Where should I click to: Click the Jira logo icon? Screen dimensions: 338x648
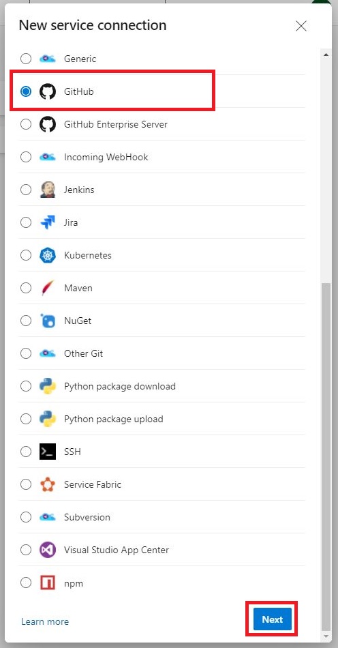pyautogui.click(x=48, y=222)
